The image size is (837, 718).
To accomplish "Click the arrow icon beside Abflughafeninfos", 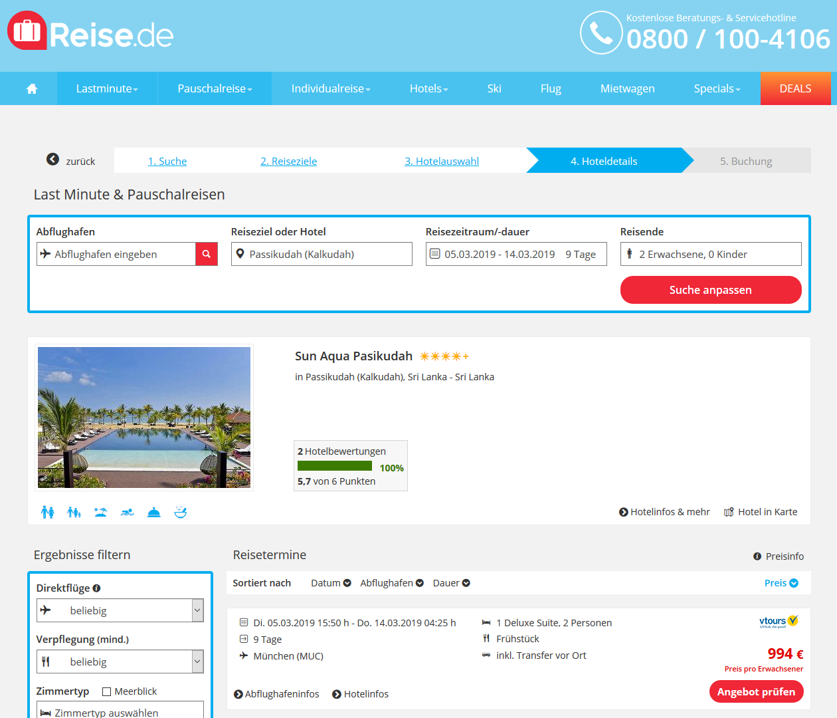I will click(x=238, y=694).
